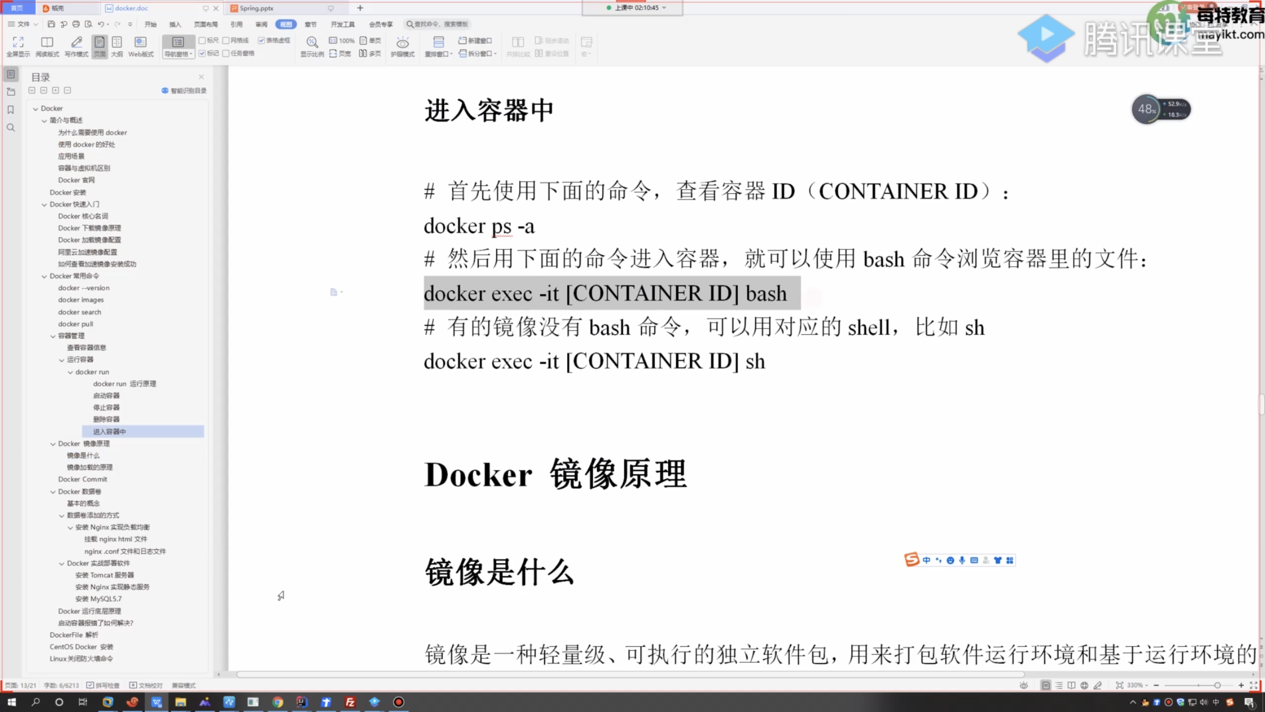Viewport: 1265px width, 712px height.
Task: Uncheck the table gridlines checkbox
Action: 261,40
